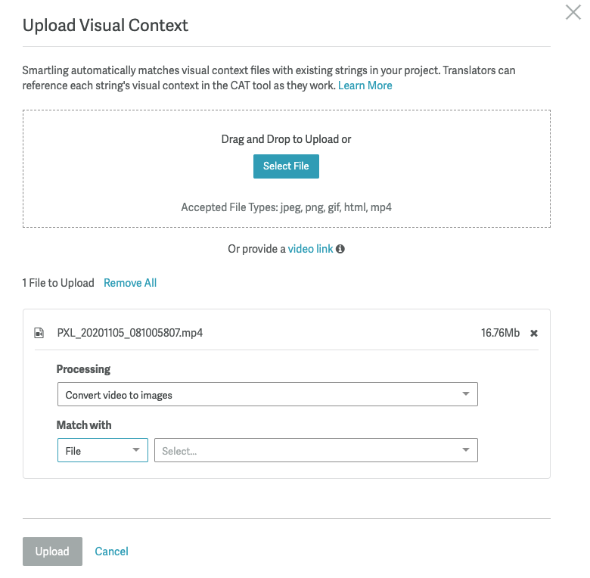Click the drag and drop upload area
Viewport: 590px width, 578px height.
click(x=286, y=189)
